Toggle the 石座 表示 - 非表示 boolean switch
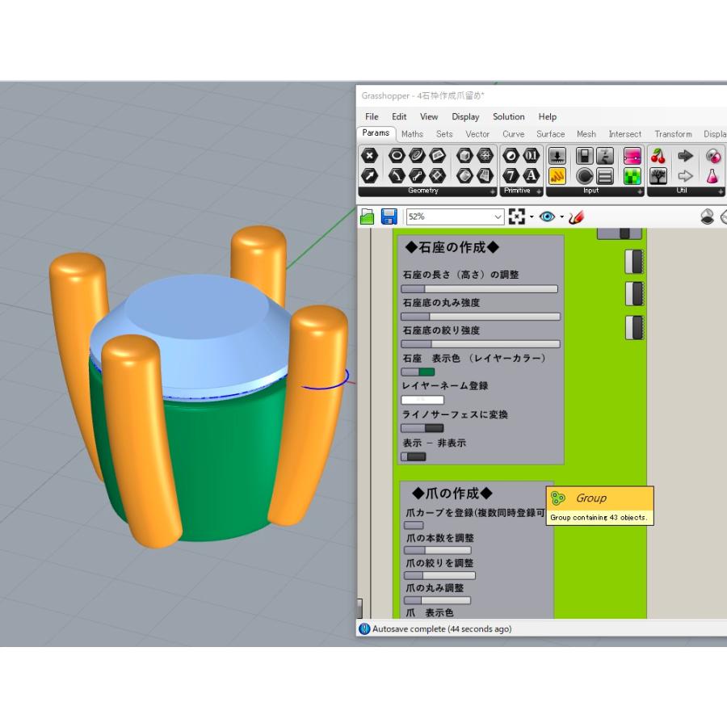Image resolution: width=727 pixels, height=727 pixels. coord(414,456)
